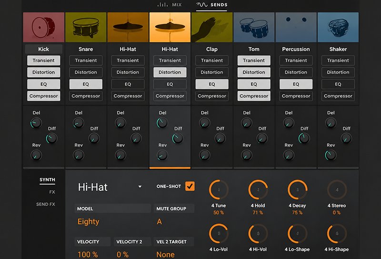Screen dimensions: 381x259
Task: Click the 4 Hi-Shape knob
Action: click(337, 233)
